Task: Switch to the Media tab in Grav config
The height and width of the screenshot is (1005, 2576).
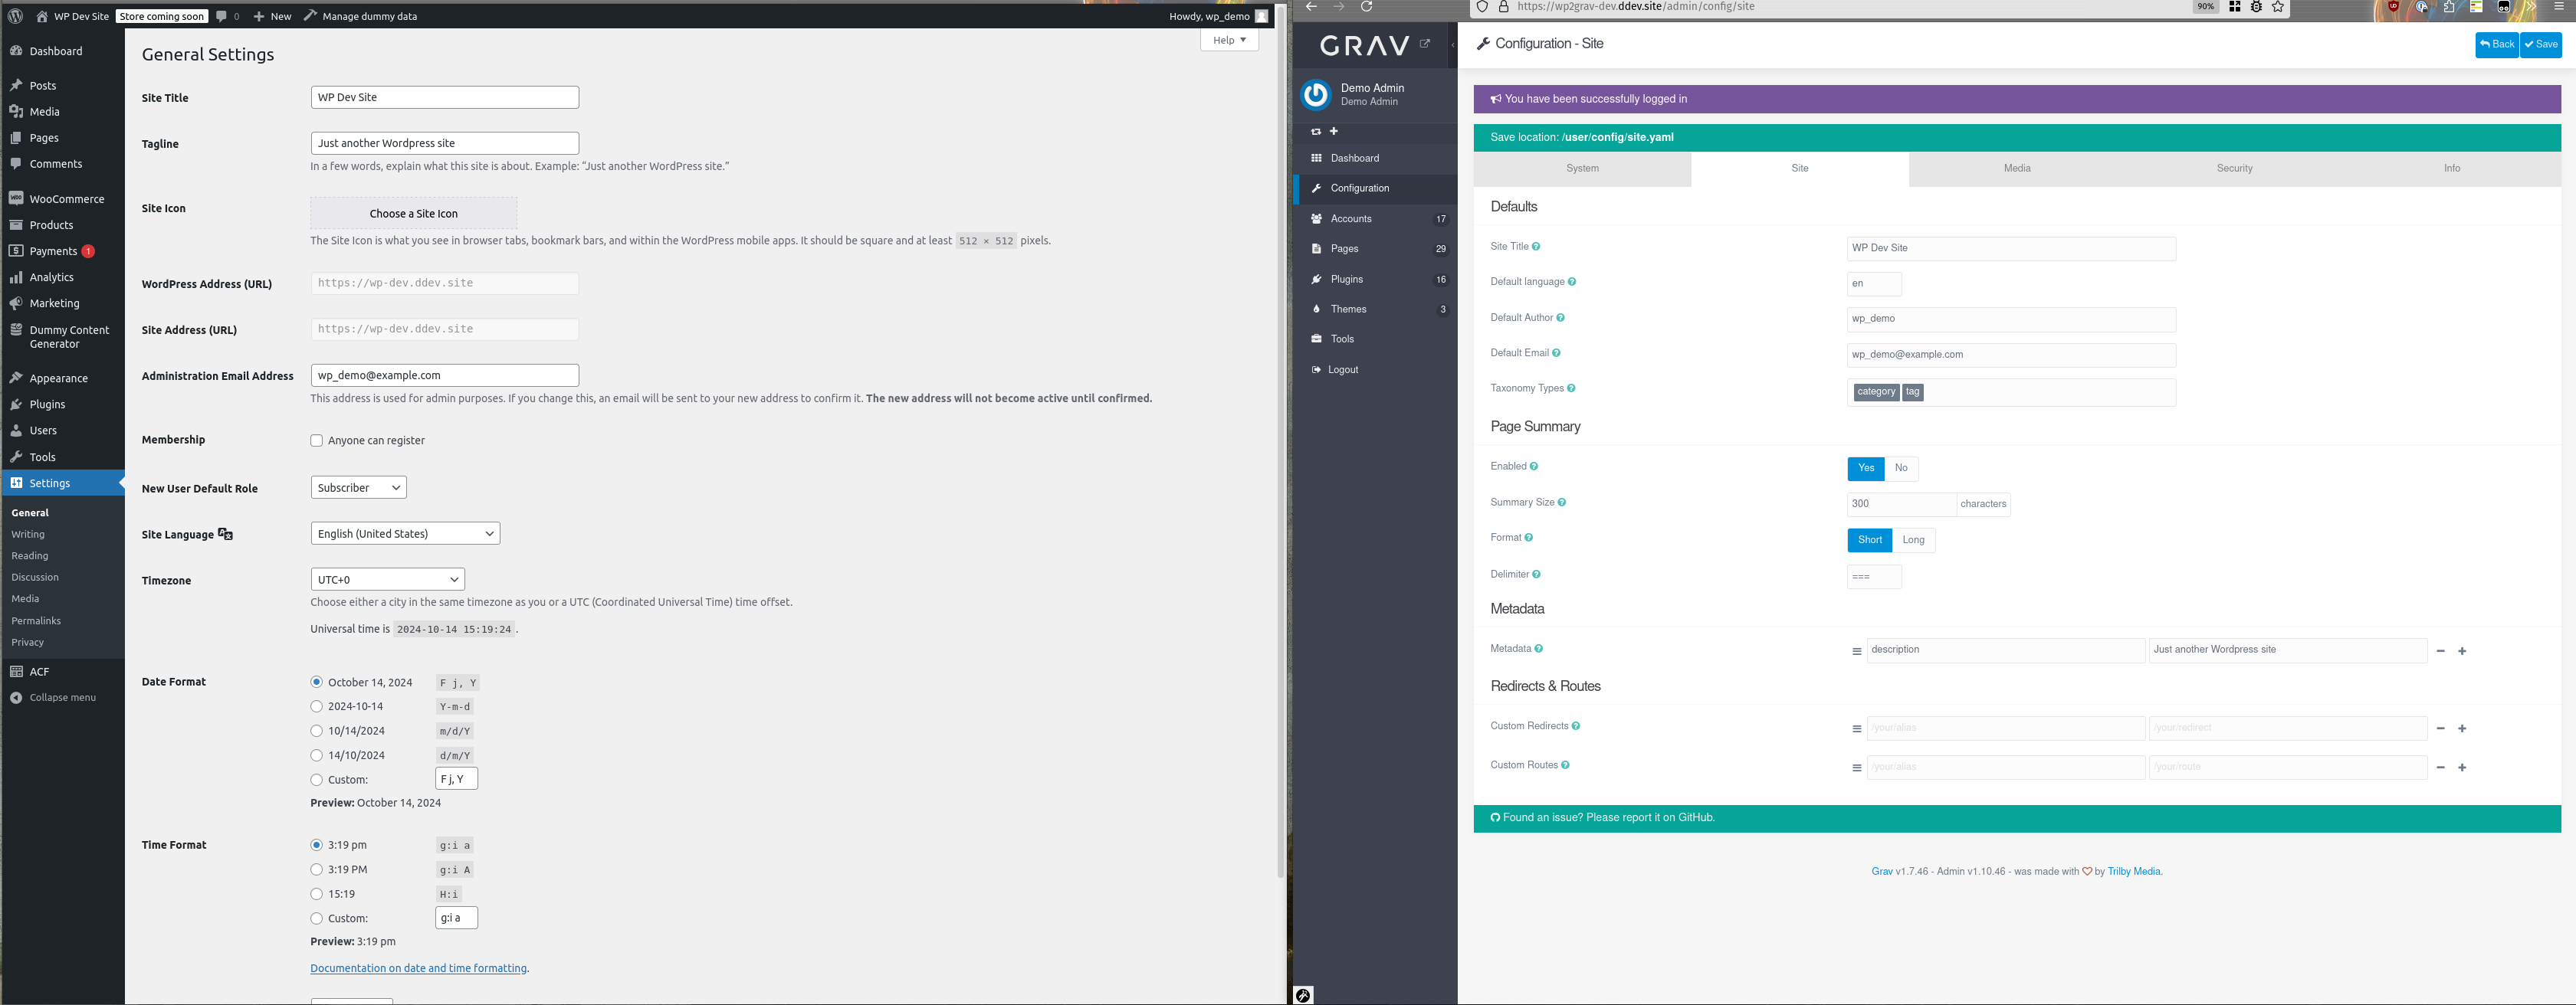Action: click(2016, 168)
